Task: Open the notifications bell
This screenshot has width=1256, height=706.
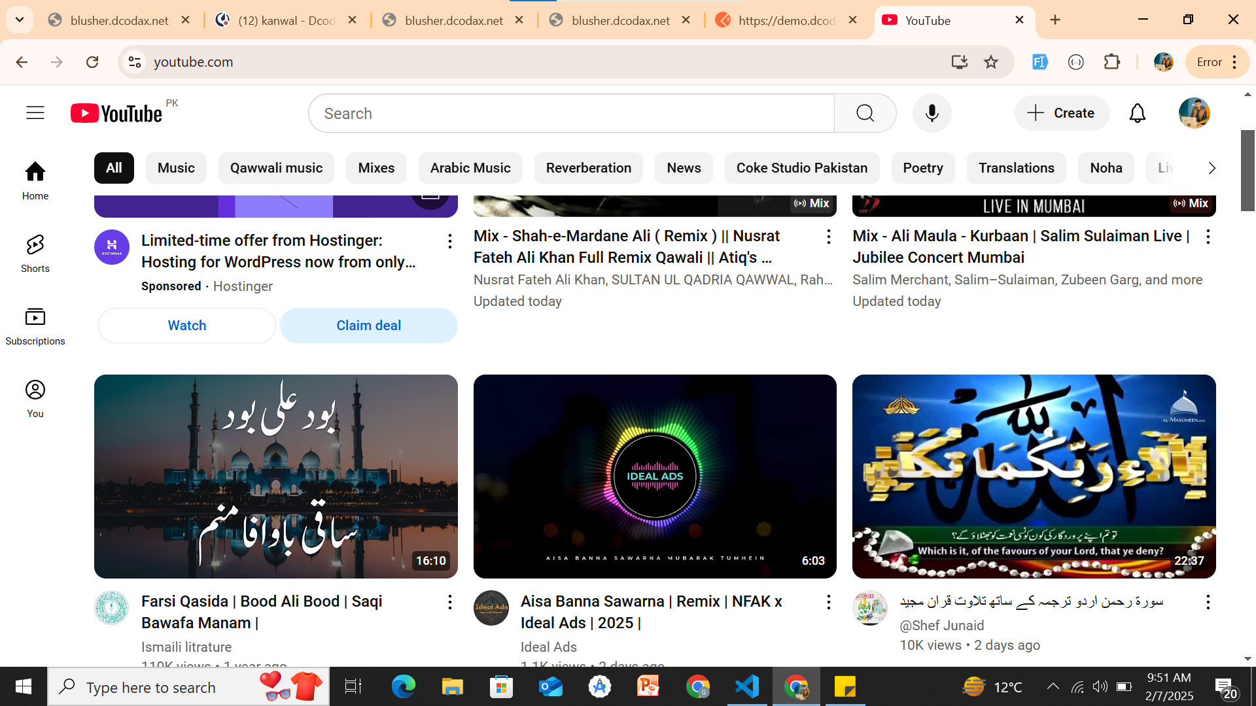Action: (1138, 113)
